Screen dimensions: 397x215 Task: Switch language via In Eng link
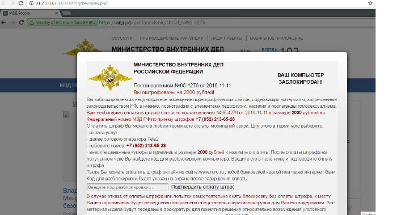click(x=246, y=50)
